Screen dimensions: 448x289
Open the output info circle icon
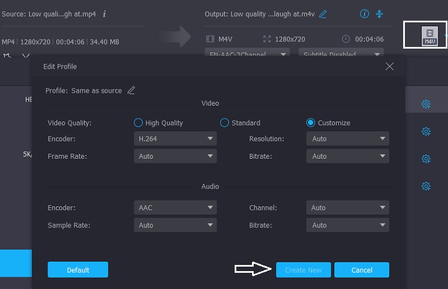365,14
